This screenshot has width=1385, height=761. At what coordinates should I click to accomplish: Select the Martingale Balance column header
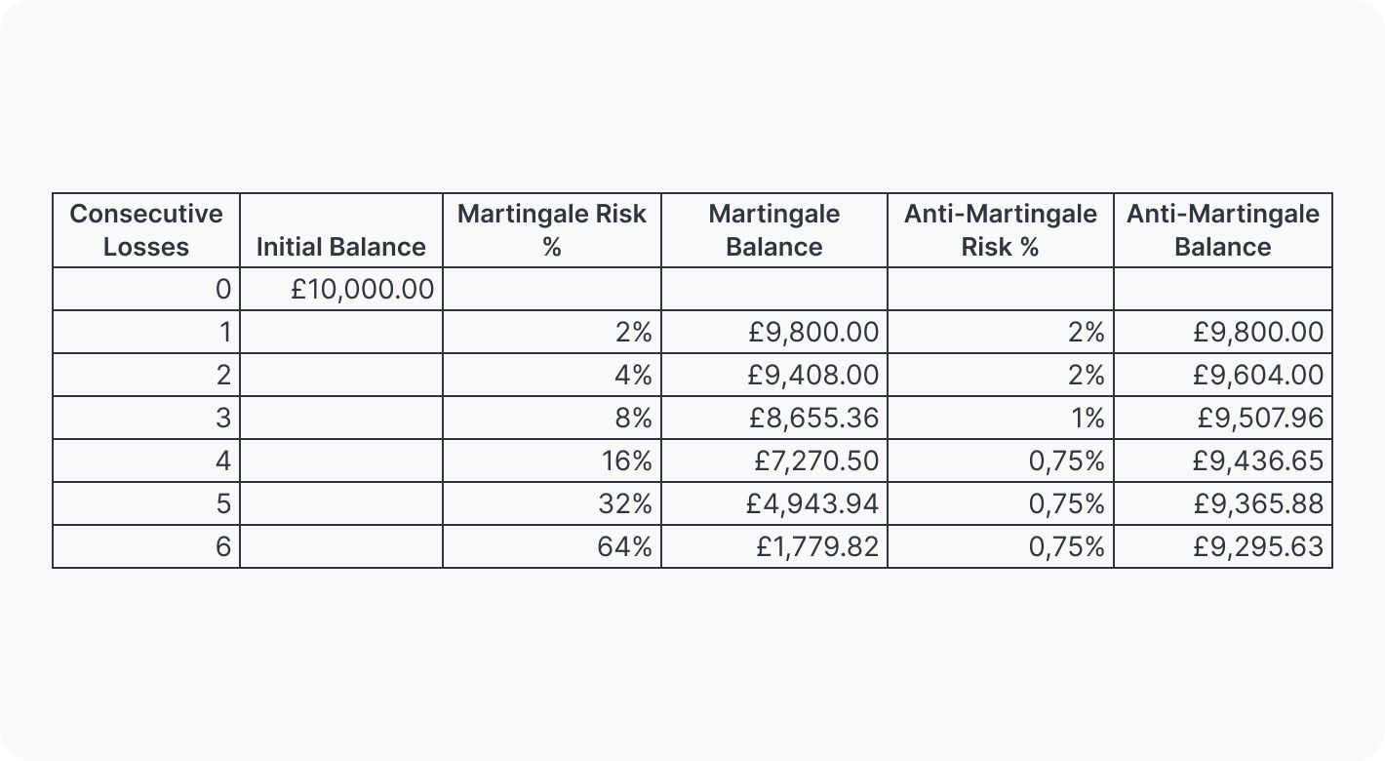773,230
